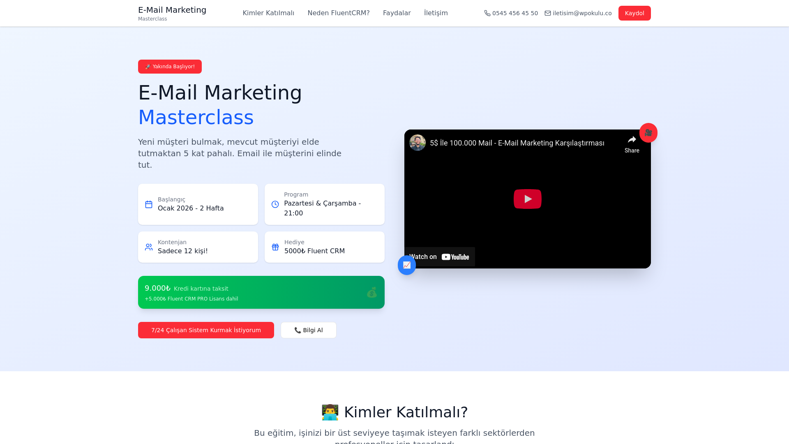Click the channel avatar in video header
This screenshot has width=789, height=444.
click(x=418, y=143)
